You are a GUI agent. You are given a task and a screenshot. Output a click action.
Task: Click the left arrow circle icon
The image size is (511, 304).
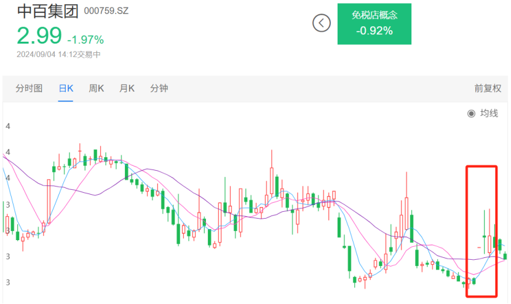tap(322, 23)
